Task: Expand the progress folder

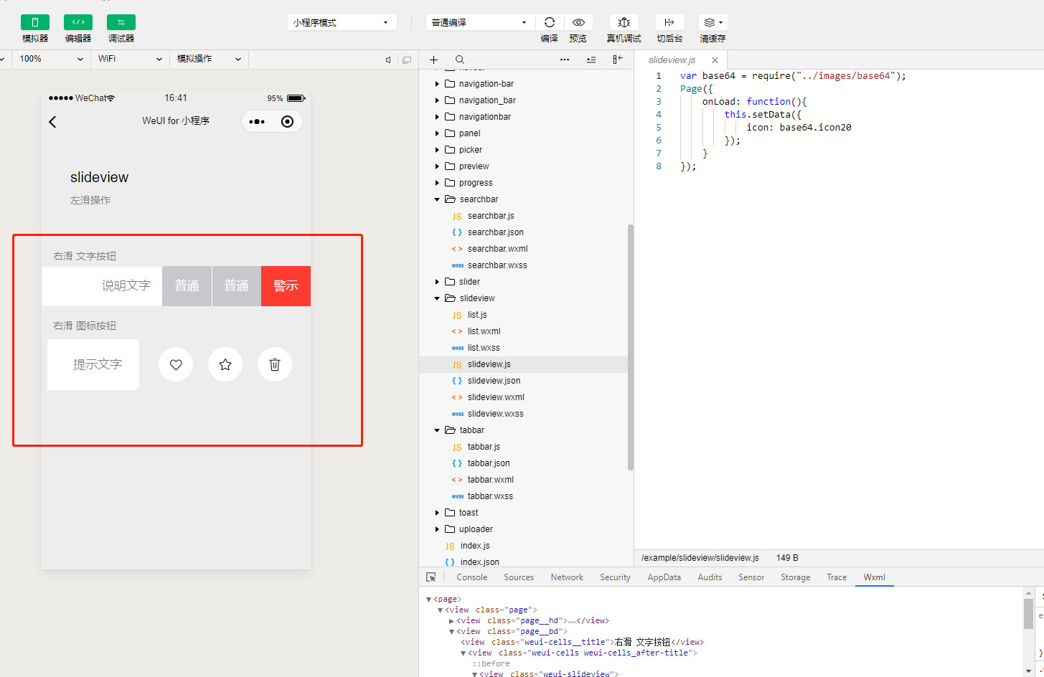Action: point(437,183)
